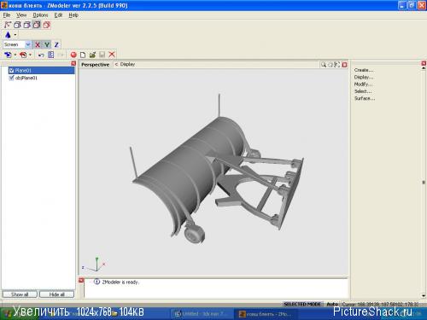Expand the Surface... command group
Viewport: 427px width, 320px height.
pos(365,98)
